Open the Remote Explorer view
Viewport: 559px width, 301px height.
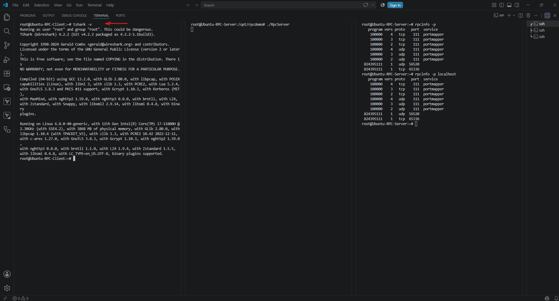7,88
